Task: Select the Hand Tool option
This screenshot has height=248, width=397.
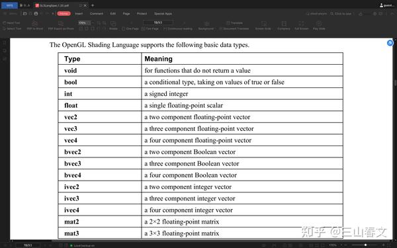Action: click(11, 22)
